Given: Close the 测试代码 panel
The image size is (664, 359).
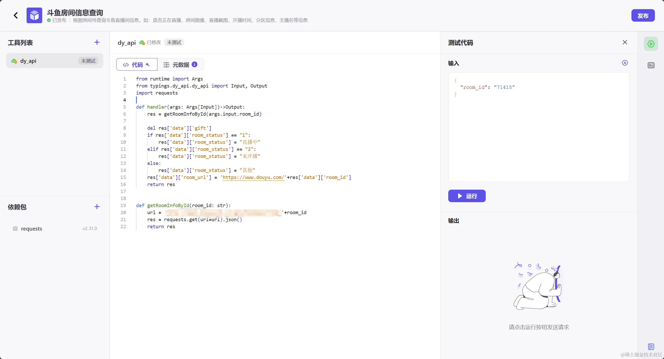Looking at the screenshot, I should (625, 42).
